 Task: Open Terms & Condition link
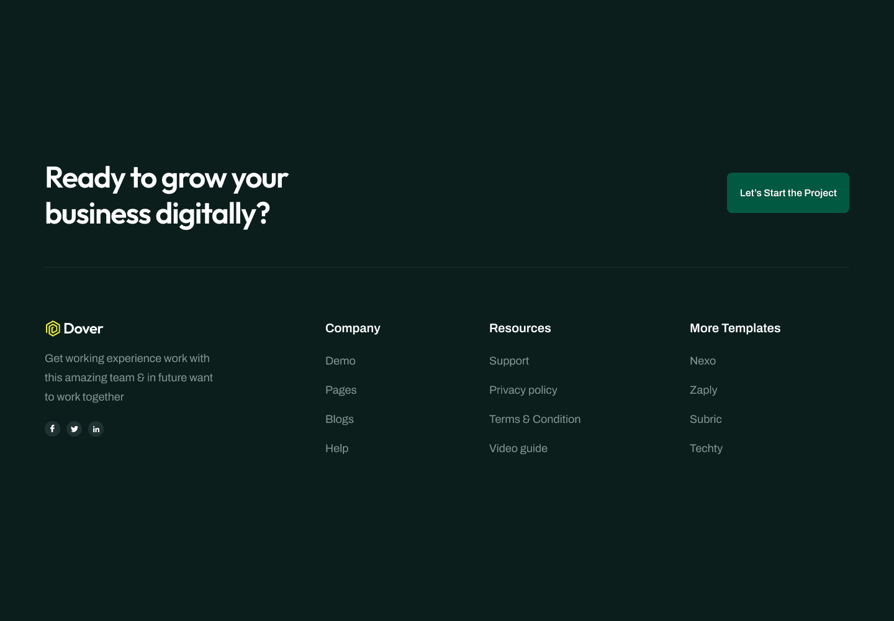click(x=535, y=419)
